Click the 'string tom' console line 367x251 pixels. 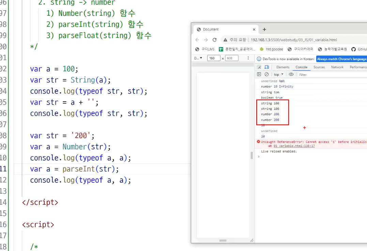point(270,92)
